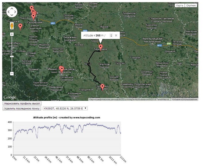Click the Street View pegman icon

coord(12,26)
